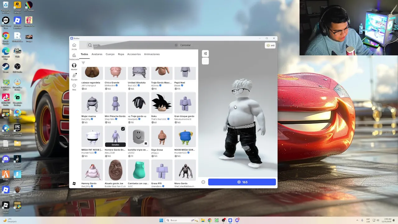This screenshot has width=398, height=224.
Task: Open Equipo section in sidebar
Action: 74,77
